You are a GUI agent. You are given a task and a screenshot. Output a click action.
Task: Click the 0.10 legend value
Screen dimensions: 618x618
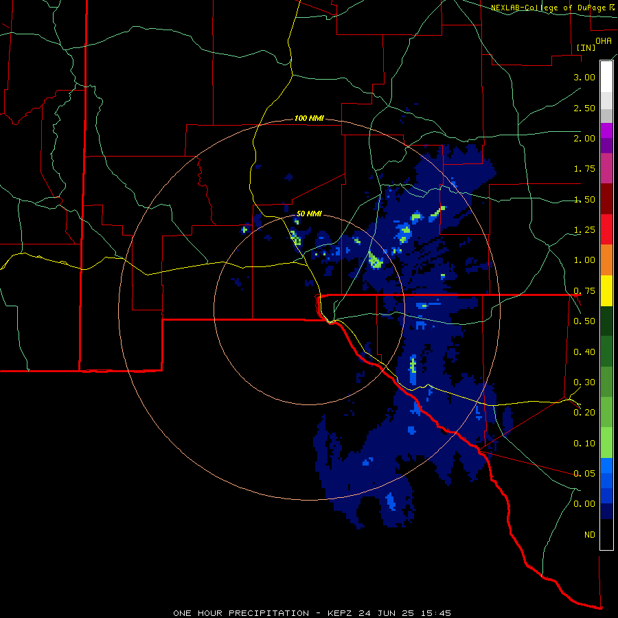click(x=584, y=444)
